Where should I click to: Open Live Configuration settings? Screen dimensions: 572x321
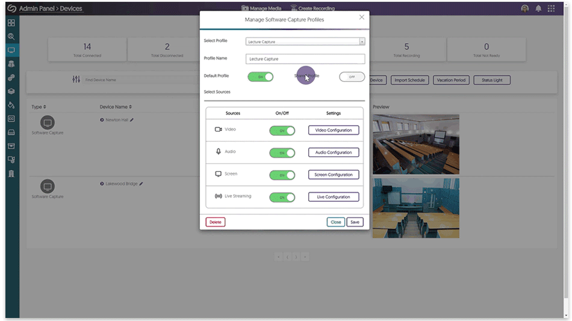click(x=334, y=197)
